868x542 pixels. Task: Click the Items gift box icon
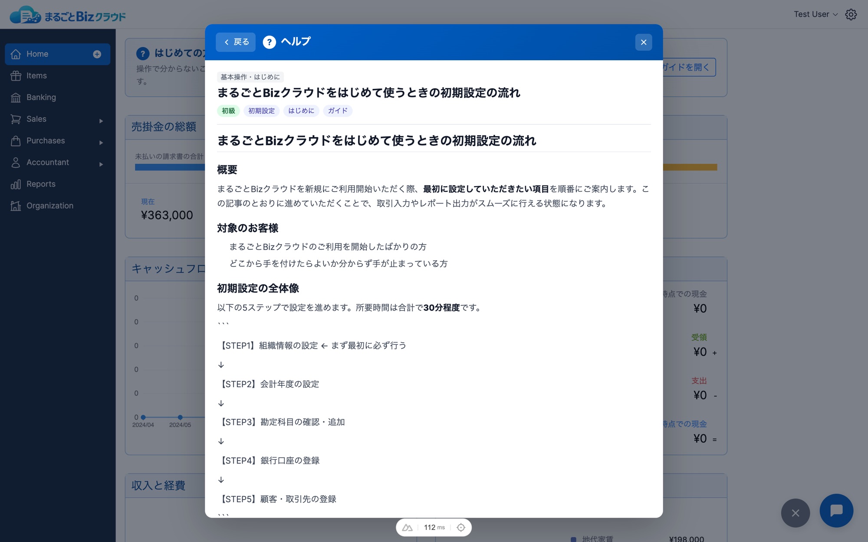click(16, 76)
